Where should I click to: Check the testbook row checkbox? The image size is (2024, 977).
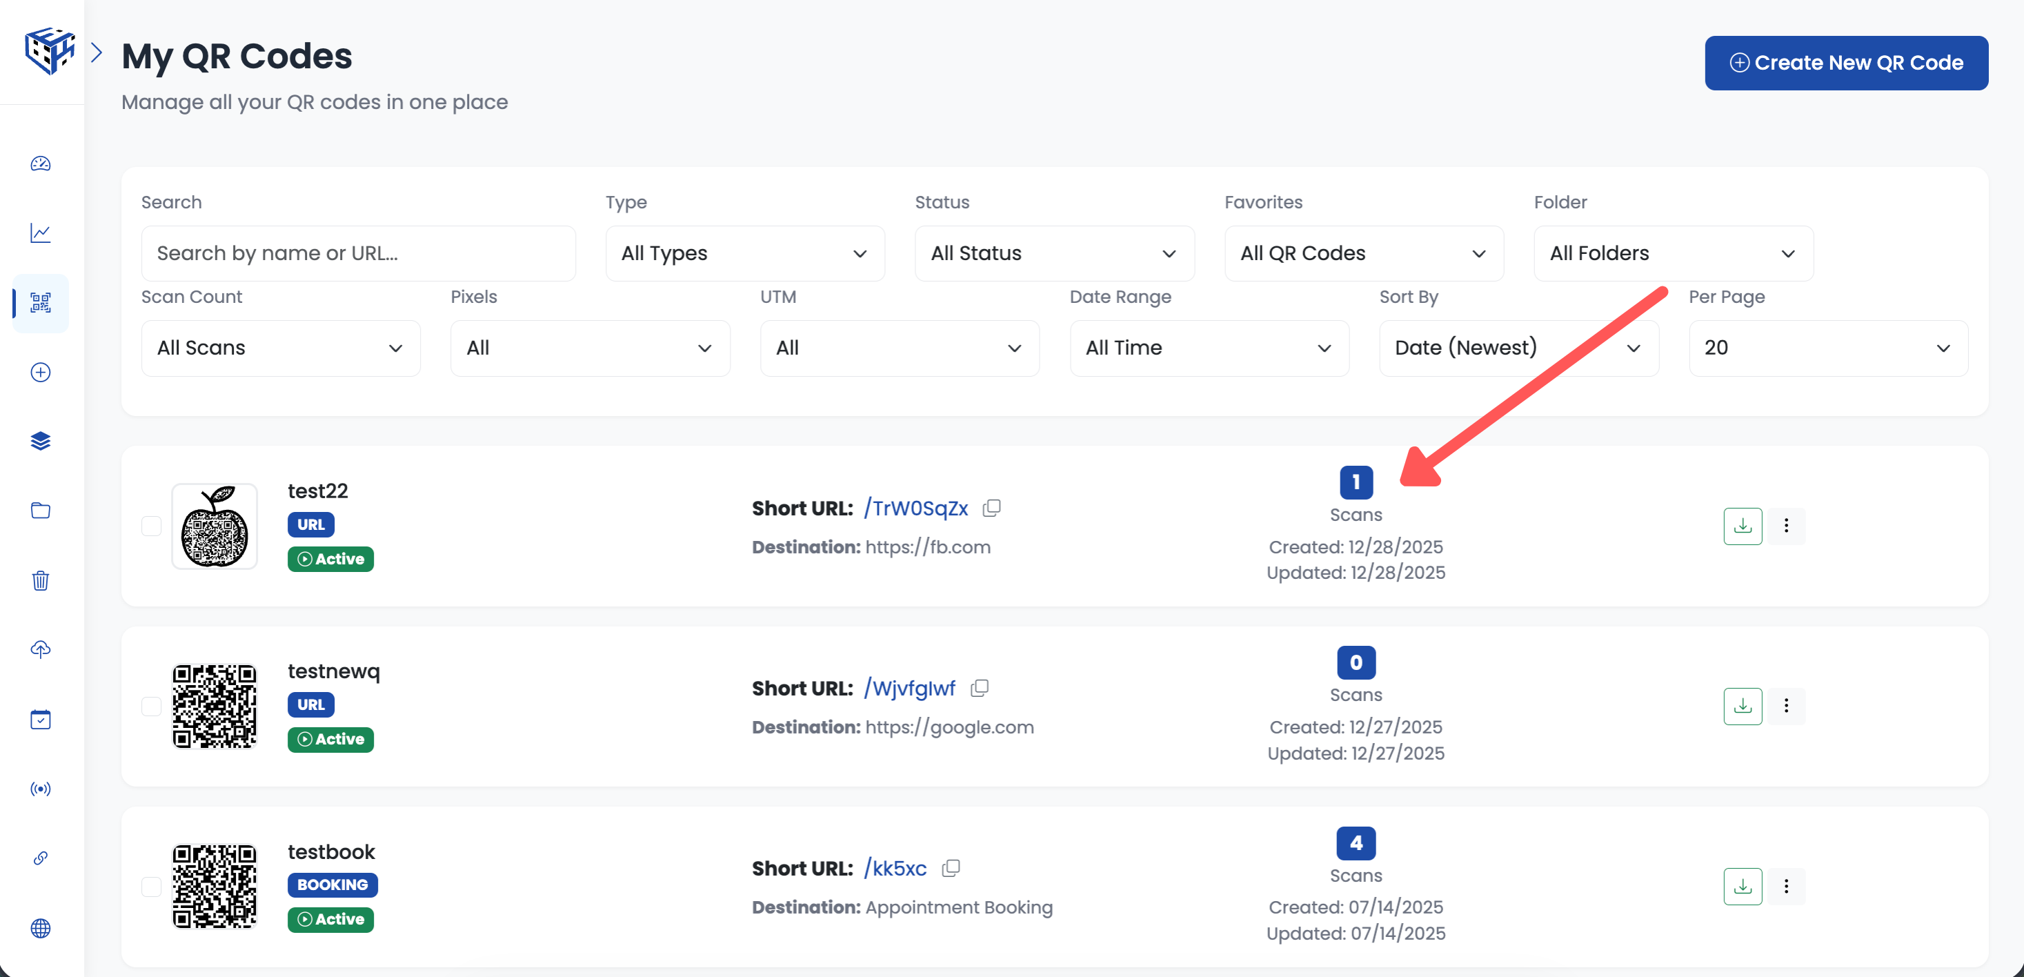coord(152,886)
